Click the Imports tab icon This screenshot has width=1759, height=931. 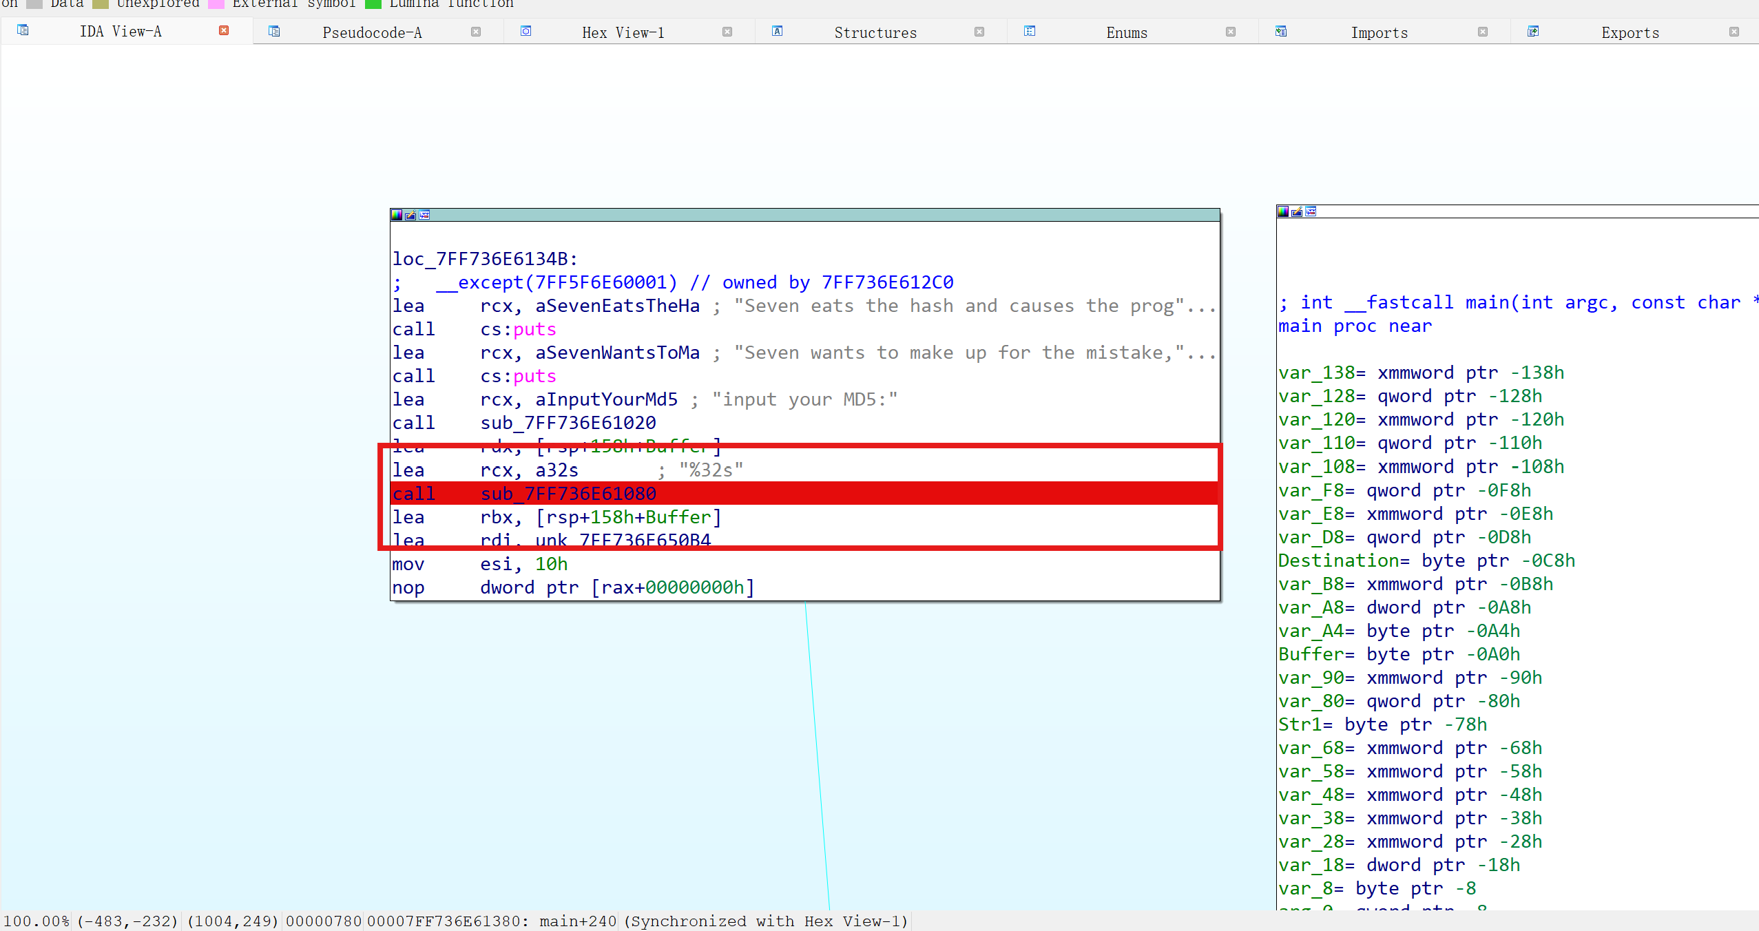pos(1281,31)
